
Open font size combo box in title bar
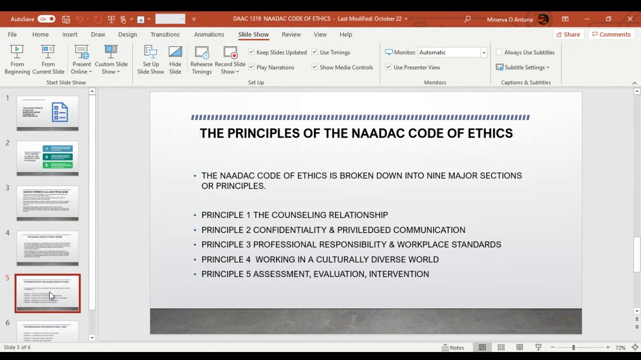tap(170, 19)
